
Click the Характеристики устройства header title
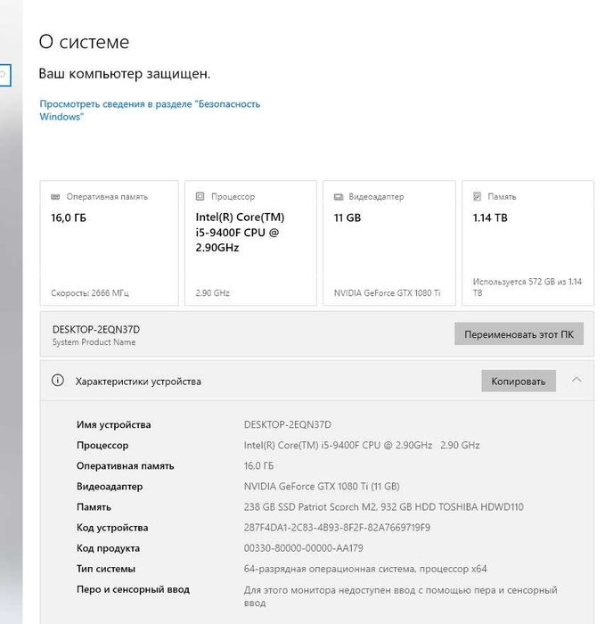click(138, 382)
